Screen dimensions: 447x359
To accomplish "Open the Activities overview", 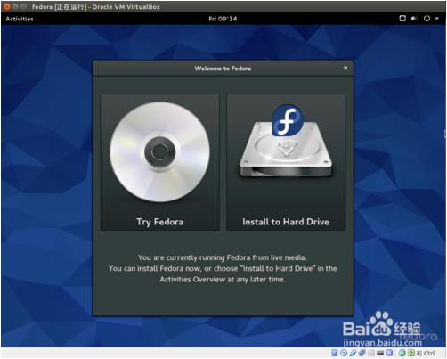I will pos(20,19).
